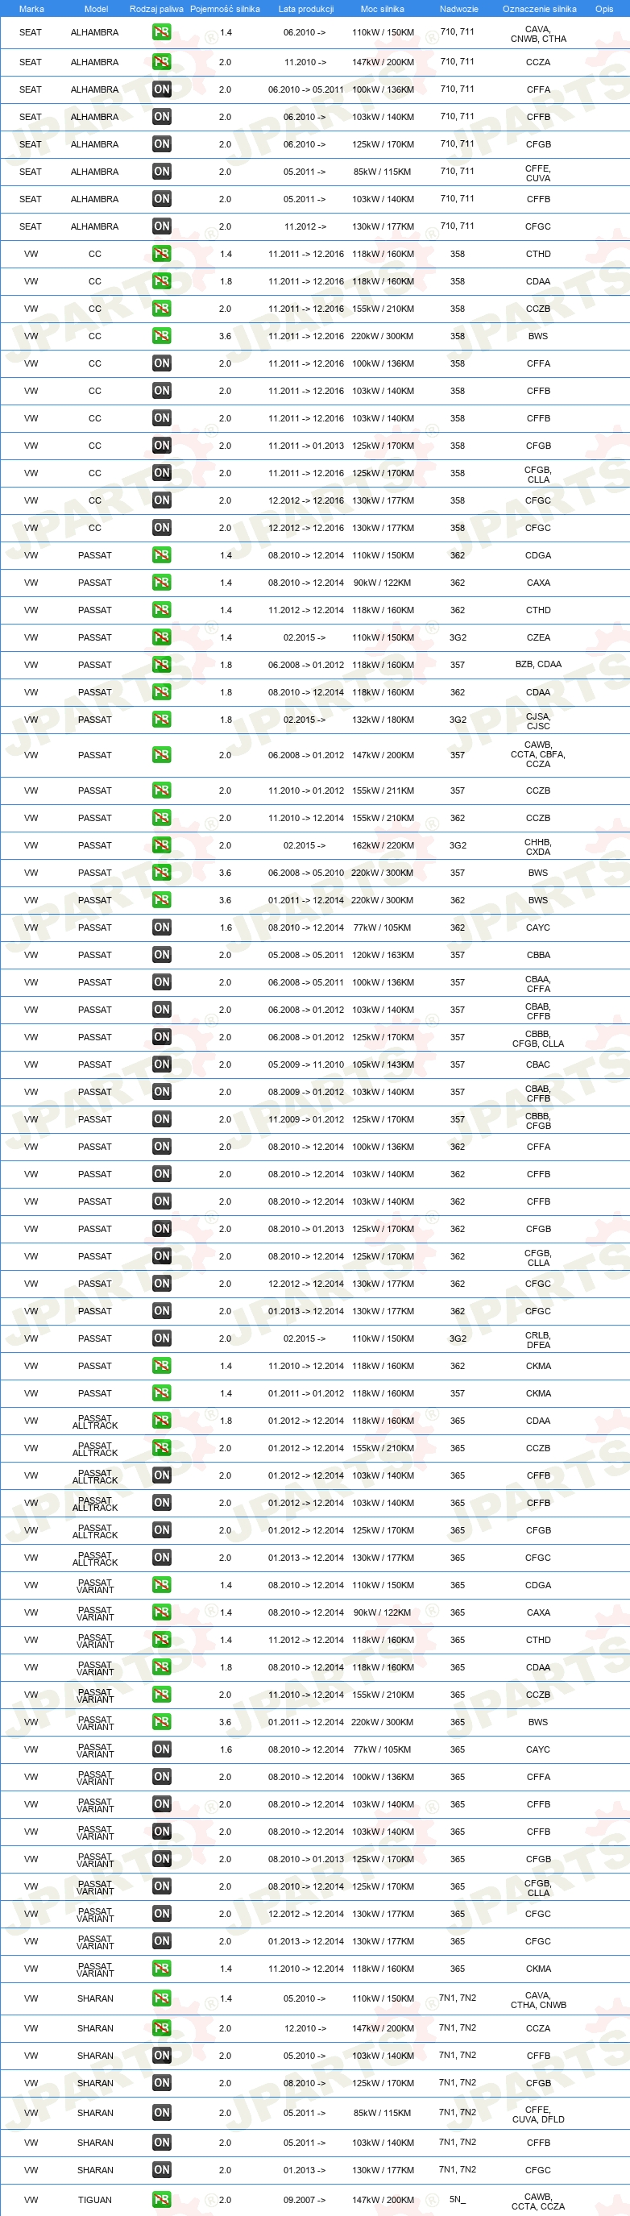Click engine code 'CBBB, CFGB, CLLA'
Image resolution: width=630 pixels, height=2216 pixels.
point(538,1039)
